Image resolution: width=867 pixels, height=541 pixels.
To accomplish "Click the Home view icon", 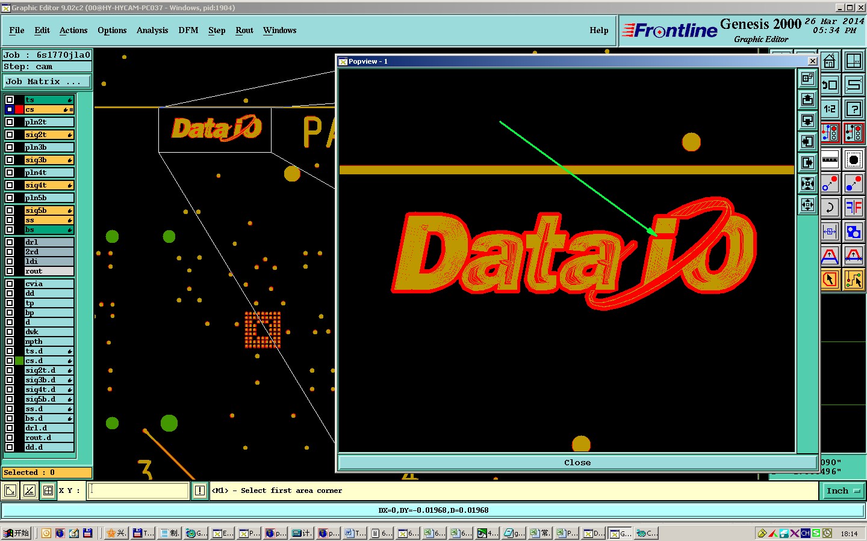I will (x=830, y=61).
